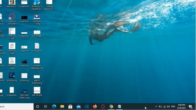196x110 pixels.
Task: Select the search engine.png file
Action: [37, 79]
